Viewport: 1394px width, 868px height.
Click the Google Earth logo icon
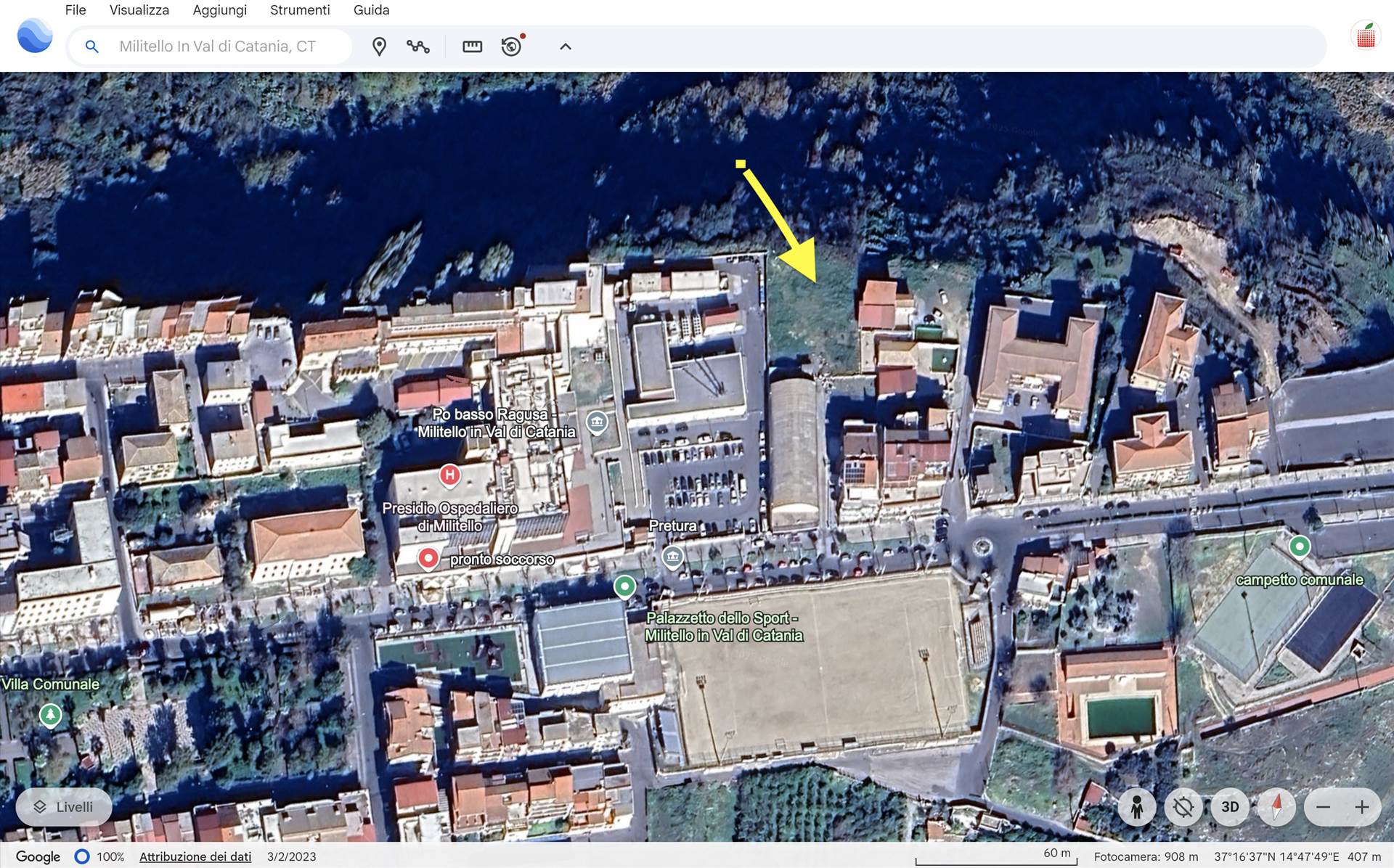35,36
